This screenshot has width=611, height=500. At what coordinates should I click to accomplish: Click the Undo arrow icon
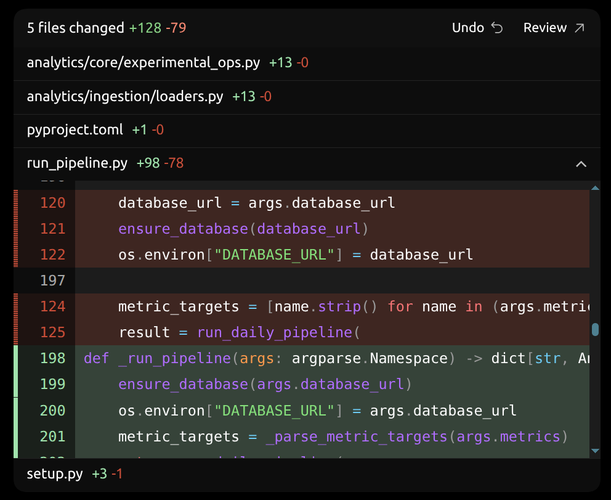click(x=498, y=27)
